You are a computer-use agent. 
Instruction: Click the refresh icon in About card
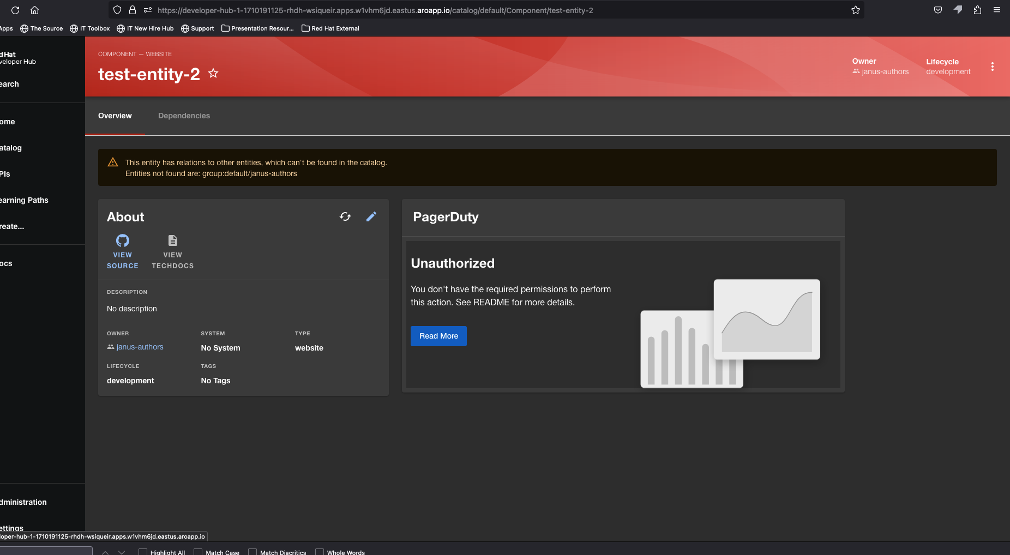tap(345, 216)
